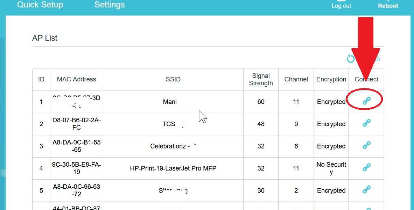414x210 pixels.
Task: Click the Channel column header
Action: pos(296,79)
